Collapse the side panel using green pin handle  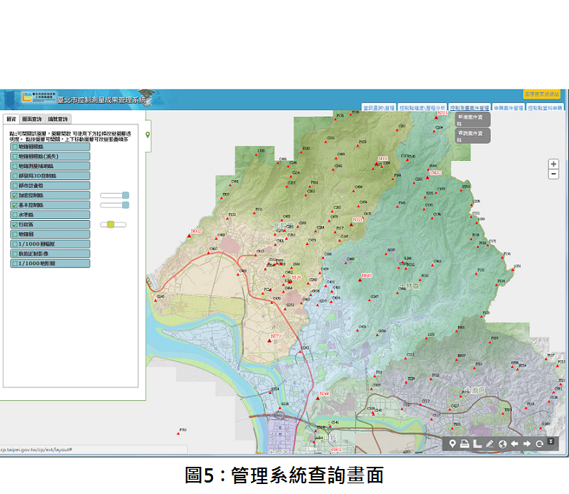coord(148,135)
